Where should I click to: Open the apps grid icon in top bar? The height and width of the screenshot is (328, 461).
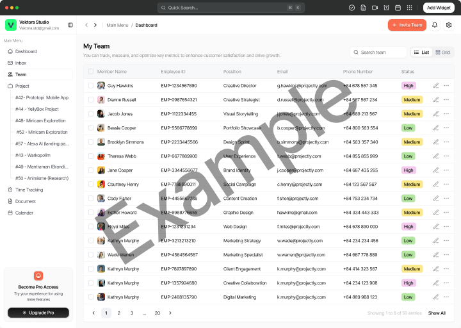click(x=409, y=8)
